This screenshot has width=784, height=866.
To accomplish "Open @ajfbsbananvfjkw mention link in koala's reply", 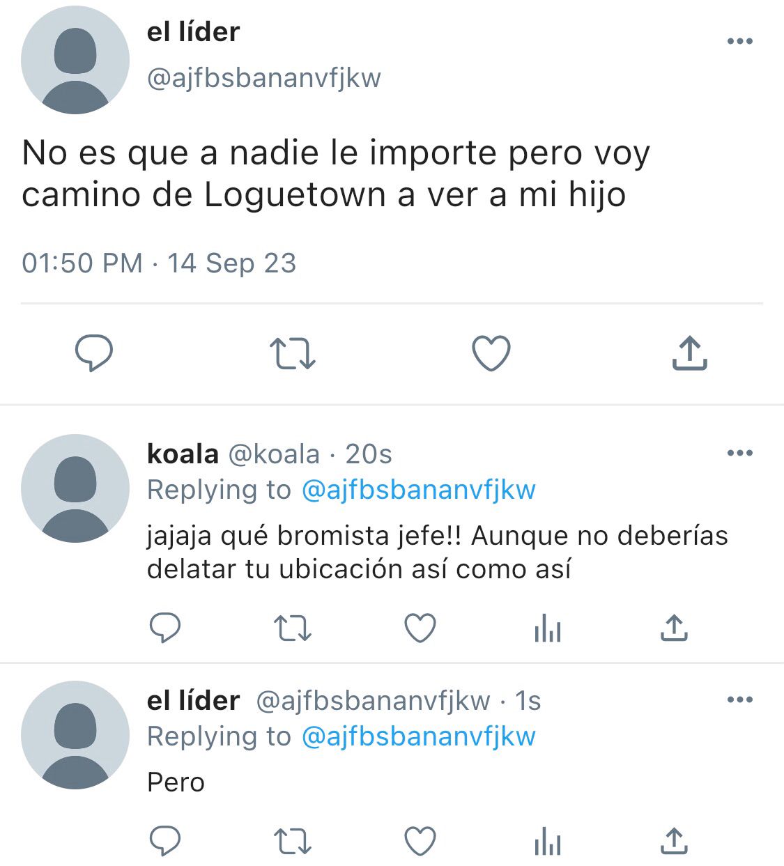I will coord(419,490).
